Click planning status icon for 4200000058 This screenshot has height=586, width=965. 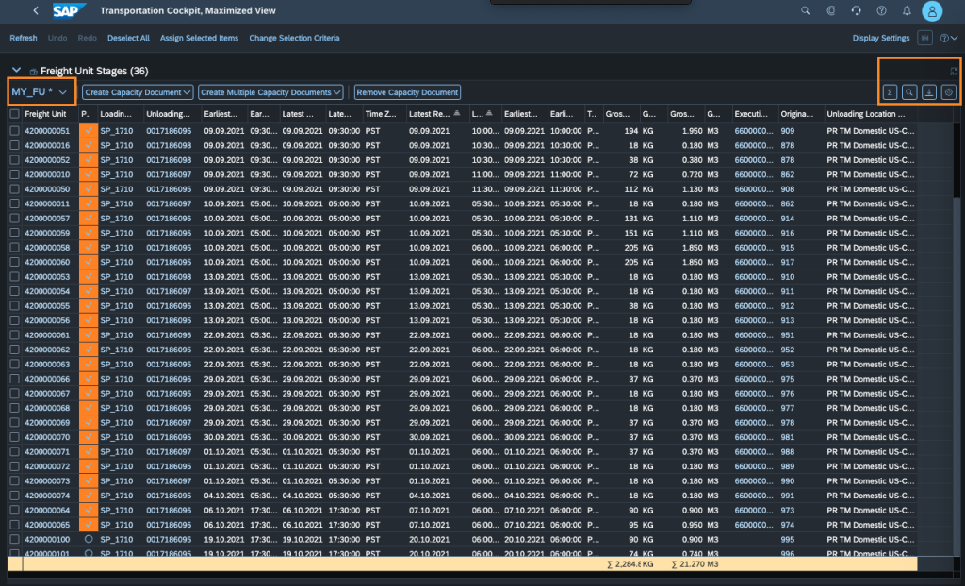[x=89, y=248]
